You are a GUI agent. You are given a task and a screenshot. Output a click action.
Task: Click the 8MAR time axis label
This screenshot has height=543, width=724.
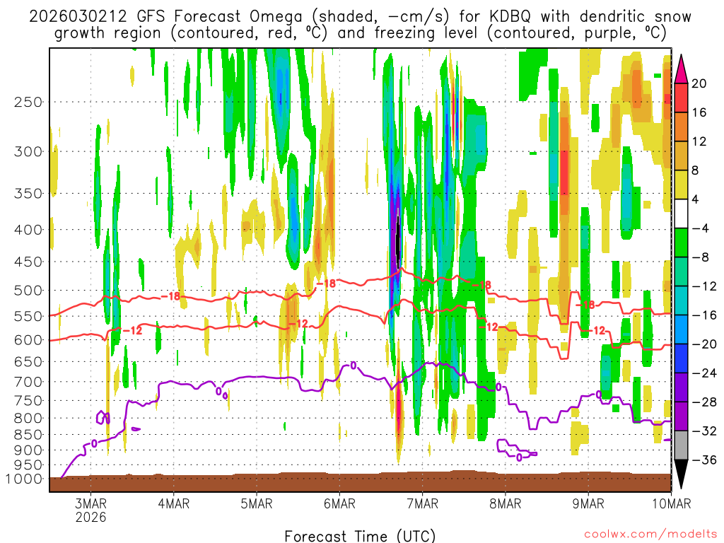click(x=505, y=503)
